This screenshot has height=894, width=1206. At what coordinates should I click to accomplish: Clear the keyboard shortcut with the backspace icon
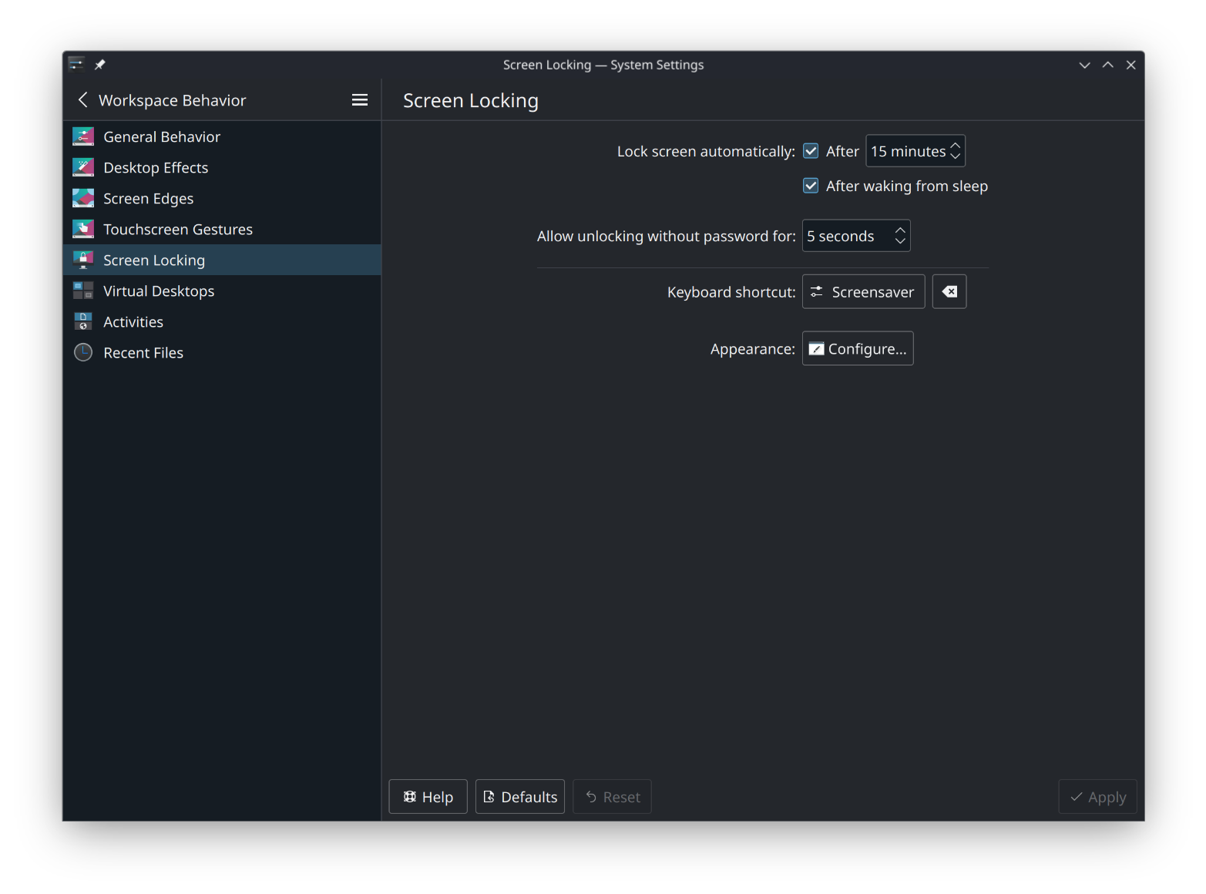click(x=949, y=291)
